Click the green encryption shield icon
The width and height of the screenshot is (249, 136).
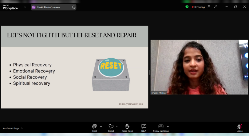pyautogui.click(x=187, y=7)
